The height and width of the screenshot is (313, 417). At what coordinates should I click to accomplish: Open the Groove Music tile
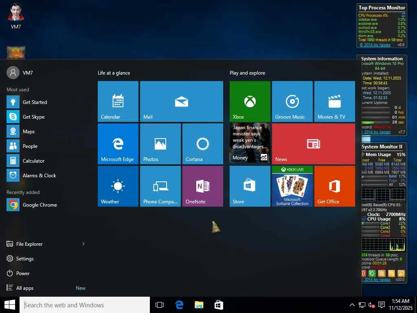coord(292,101)
